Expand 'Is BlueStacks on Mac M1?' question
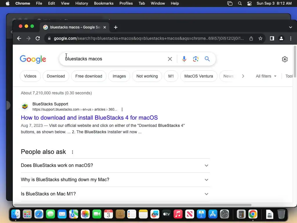The image size is (297, 223). tap(115, 194)
